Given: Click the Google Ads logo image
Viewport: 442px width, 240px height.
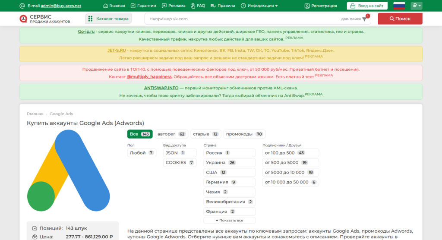Looking at the screenshot, I should 69,171.
